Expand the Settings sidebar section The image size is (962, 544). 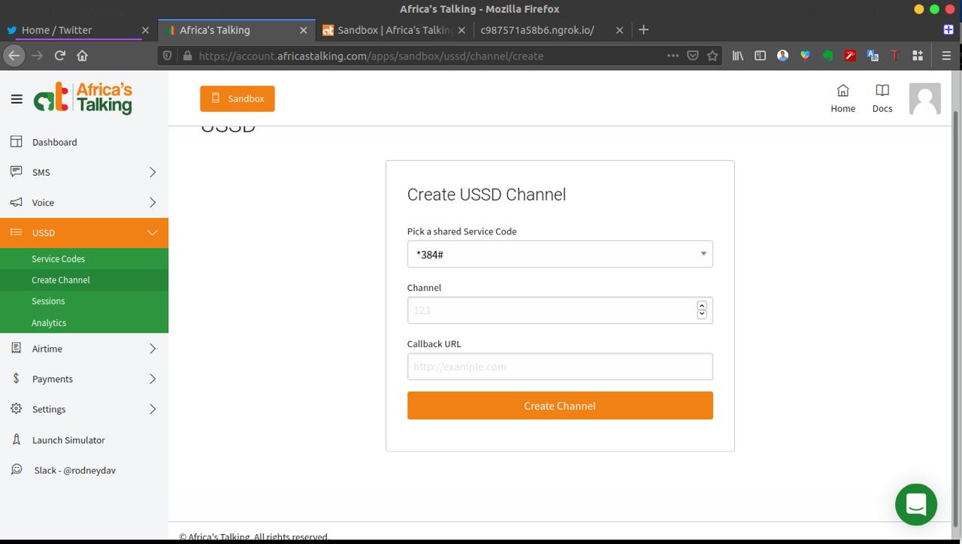point(84,409)
